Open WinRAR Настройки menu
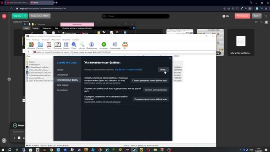The height and width of the screenshot is (152, 270). click(66, 40)
